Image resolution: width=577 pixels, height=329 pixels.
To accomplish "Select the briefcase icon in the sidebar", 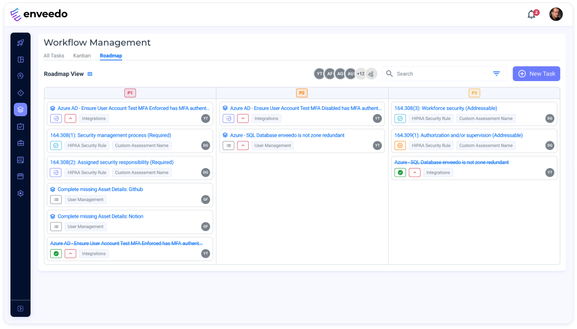I will (20, 143).
